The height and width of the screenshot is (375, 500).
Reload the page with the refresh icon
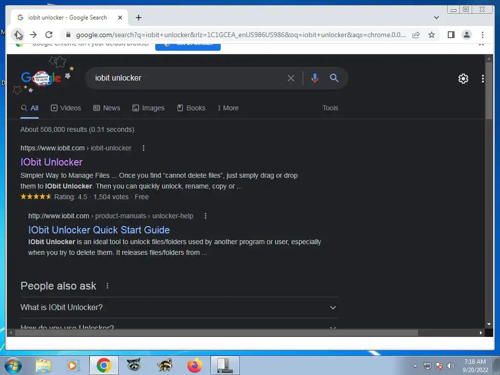click(x=49, y=35)
